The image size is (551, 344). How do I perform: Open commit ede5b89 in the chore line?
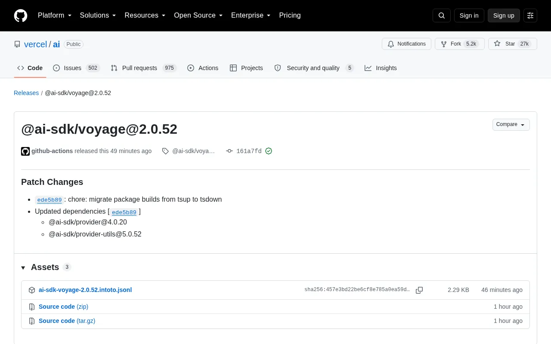(50, 200)
